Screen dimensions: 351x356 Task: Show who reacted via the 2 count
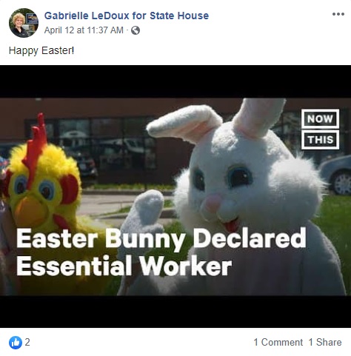pyautogui.click(x=27, y=342)
